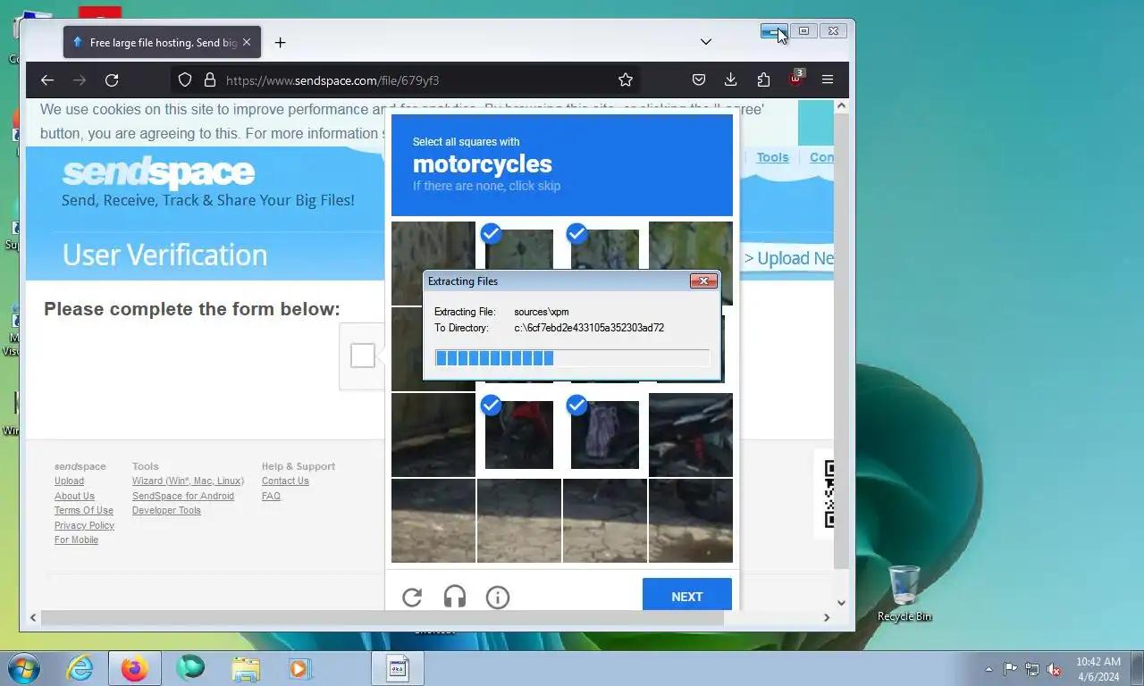Open the File Explorer folder taskbar icon
1144x686 pixels.
246,668
